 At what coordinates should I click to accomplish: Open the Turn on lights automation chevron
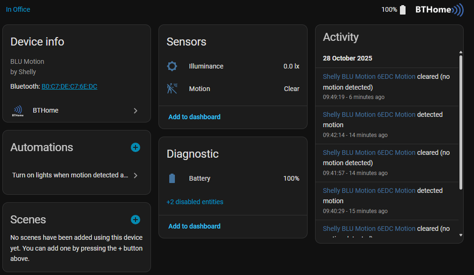135,176
